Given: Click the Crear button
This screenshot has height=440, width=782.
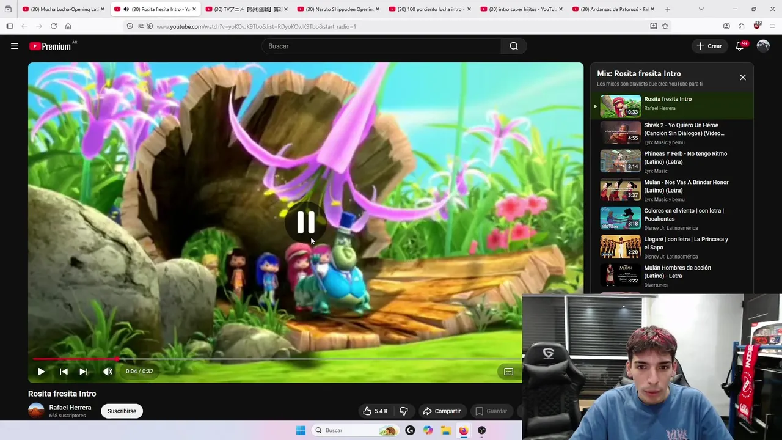Looking at the screenshot, I should (709, 46).
